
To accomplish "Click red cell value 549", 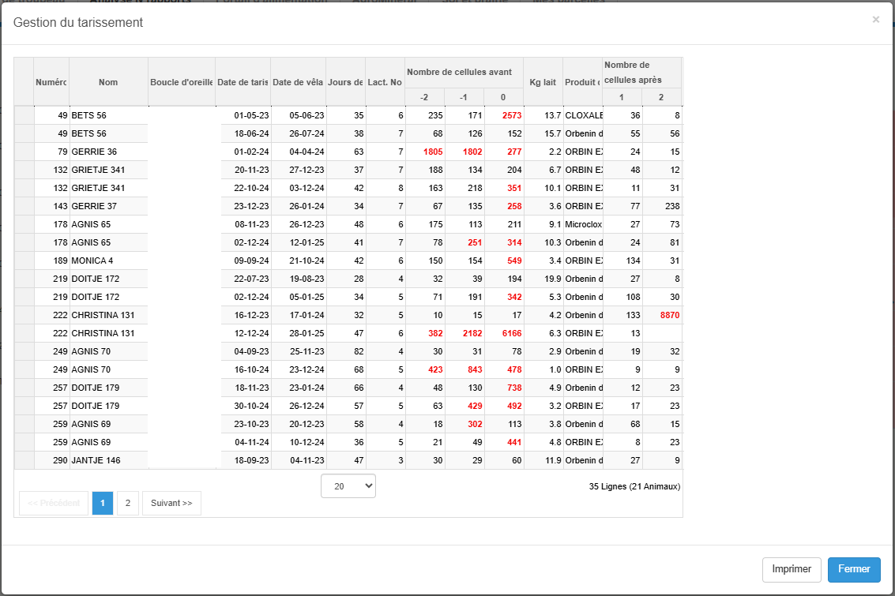I will 514,261.
